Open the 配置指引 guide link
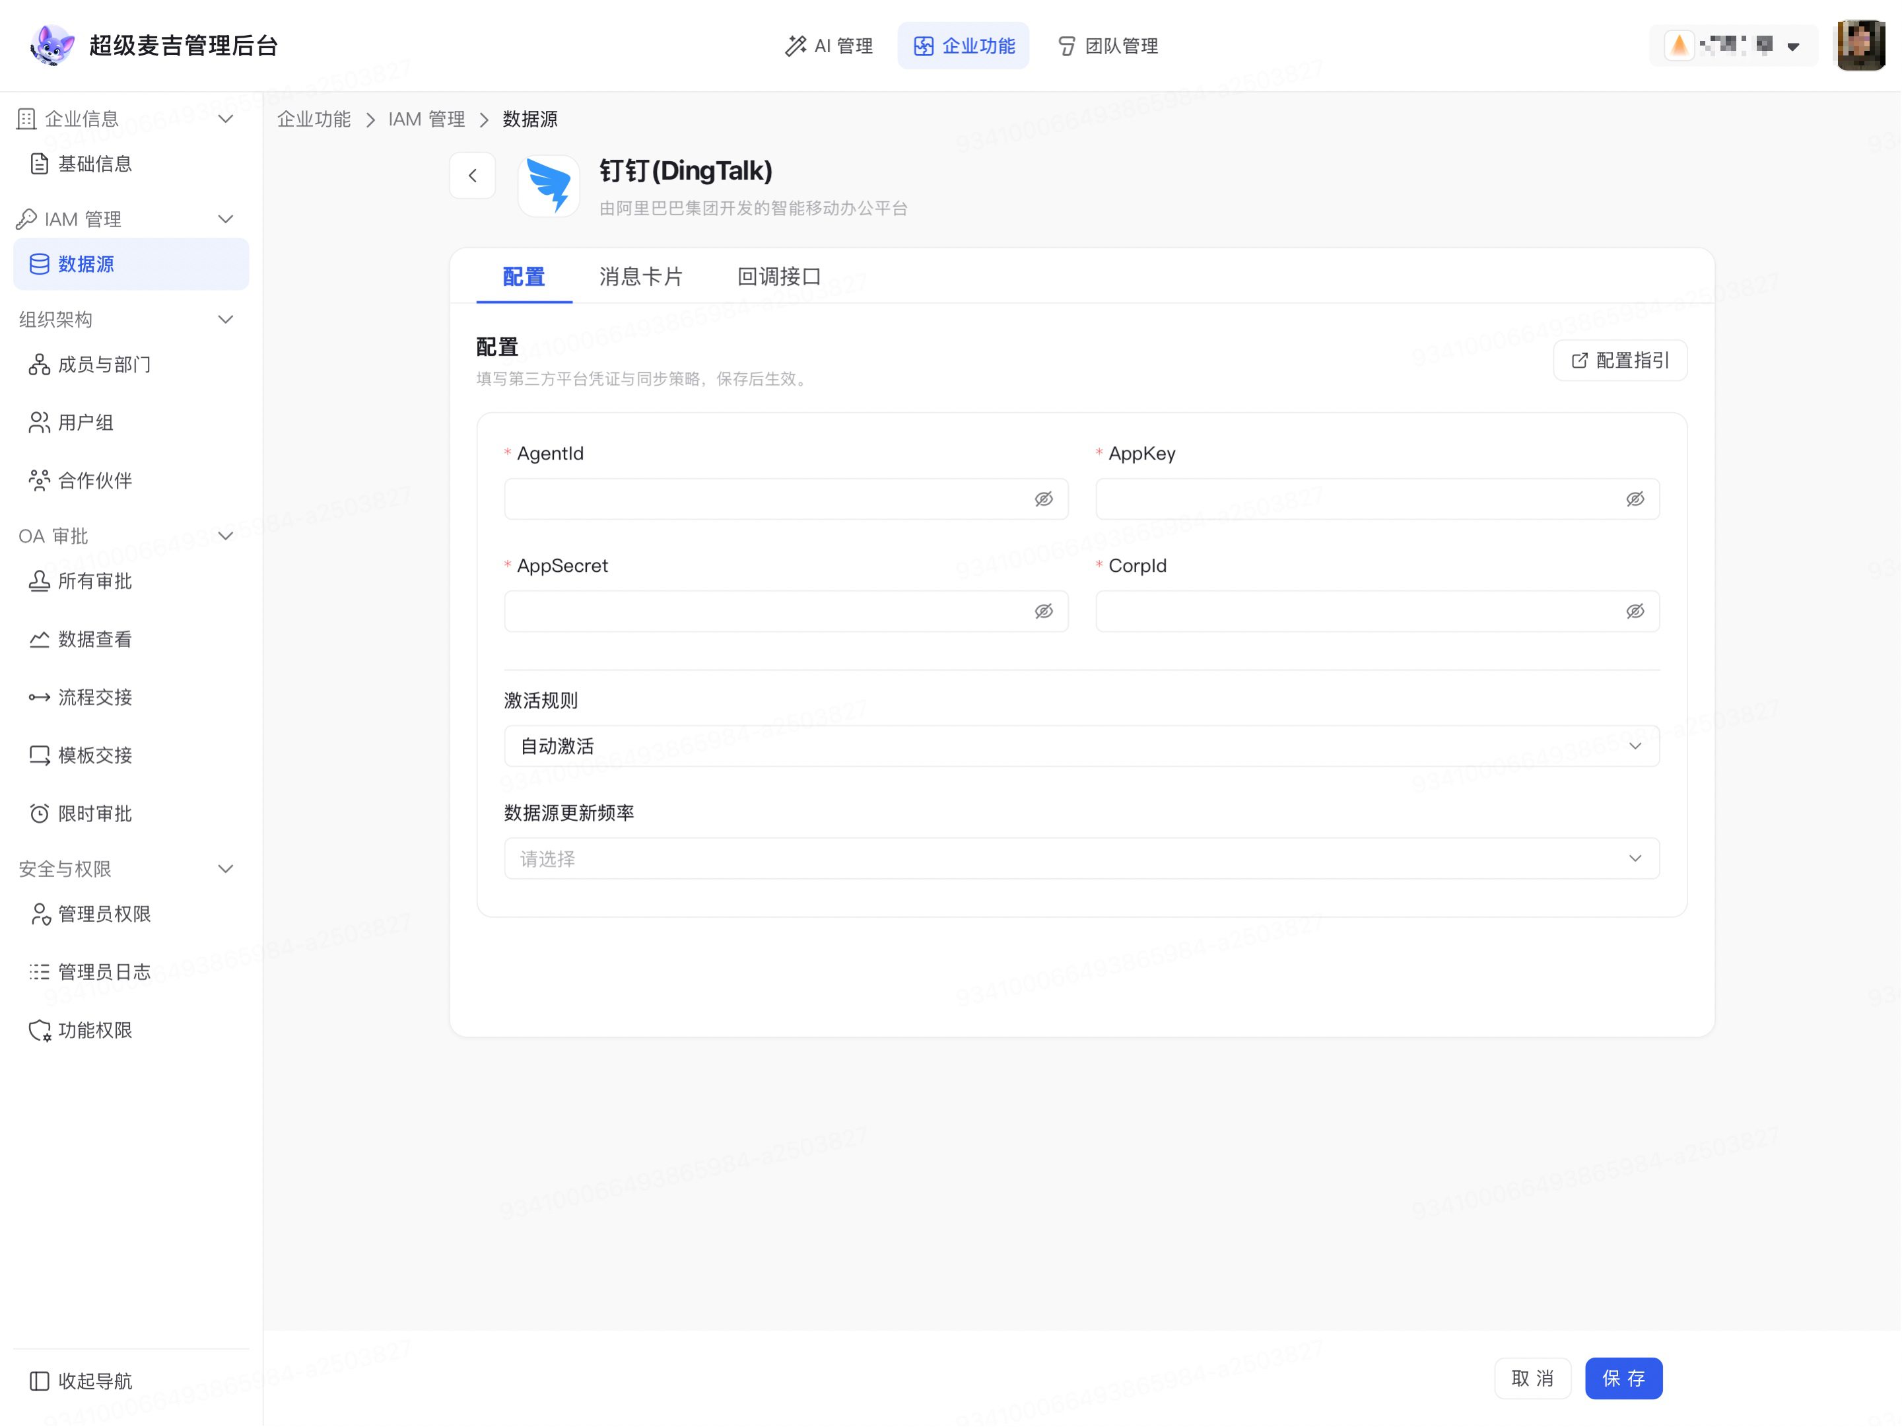 click(x=1620, y=361)
